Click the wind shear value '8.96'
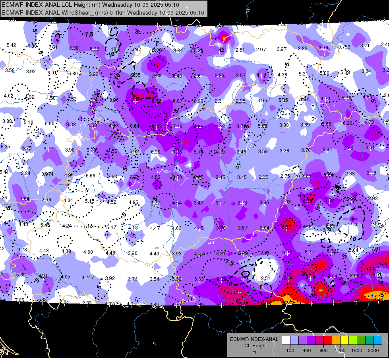This screenshot has height=358, width=389. [x=114, y=100]
